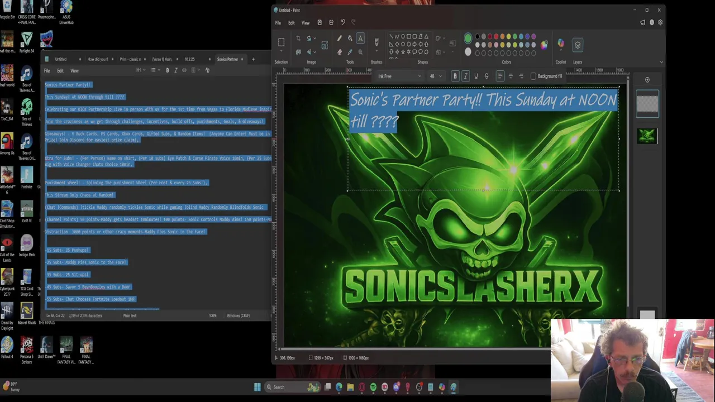Select the green skull layer thumbnail

647,136
